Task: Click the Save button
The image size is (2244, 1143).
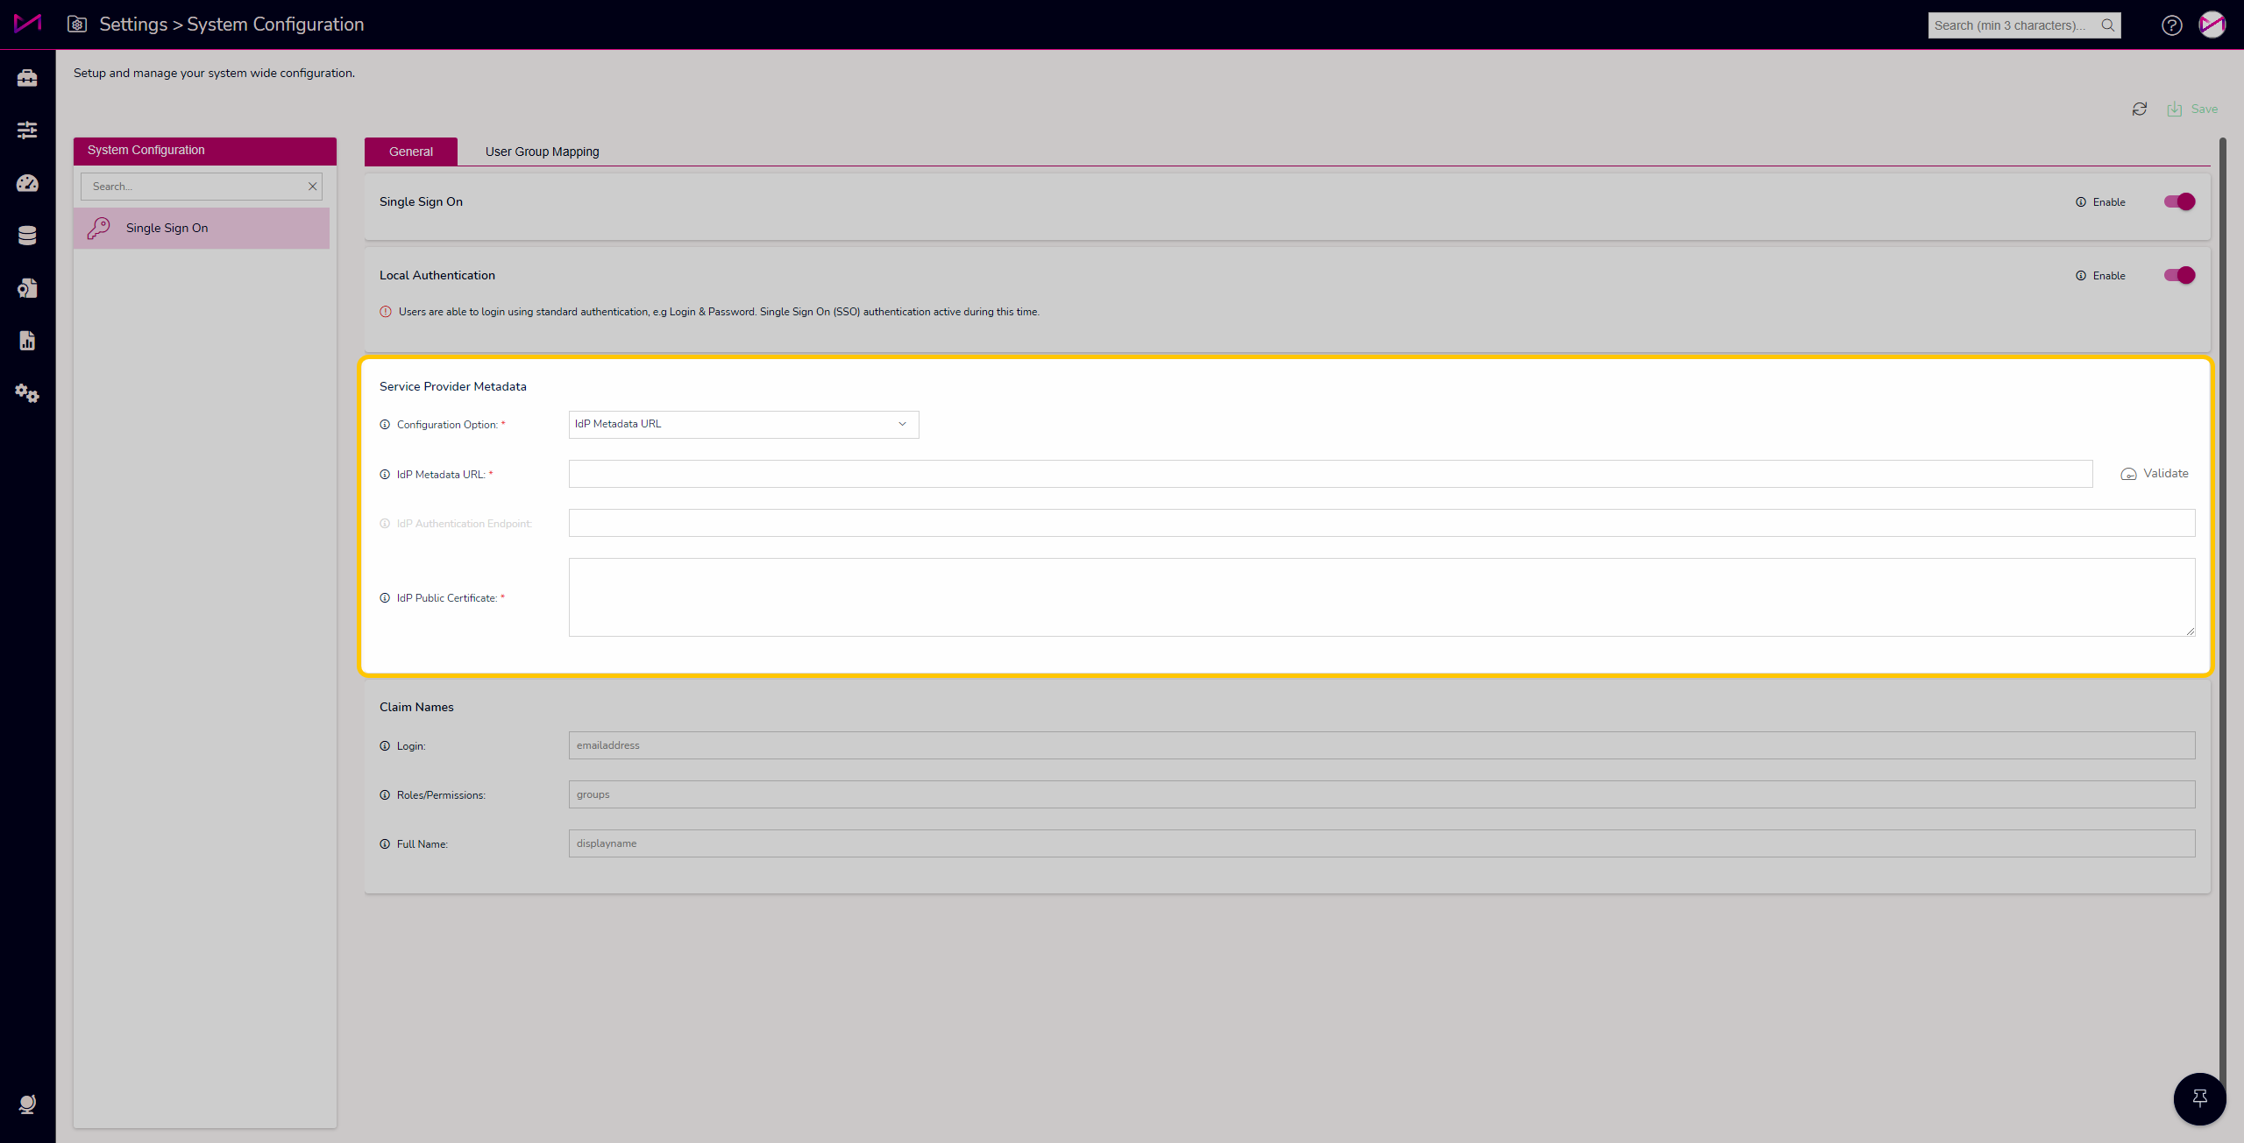Action: pyautogui.click(x=2193, y=109)
